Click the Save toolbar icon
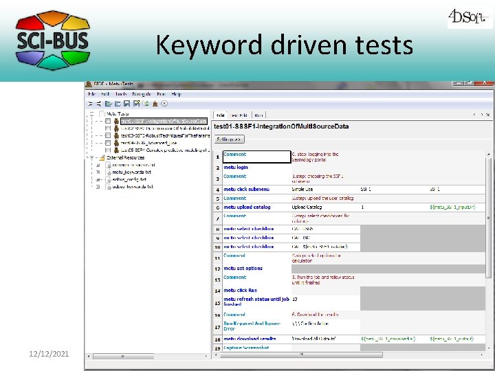This screenshot has height=371, width=495. [x=127, y=104]
